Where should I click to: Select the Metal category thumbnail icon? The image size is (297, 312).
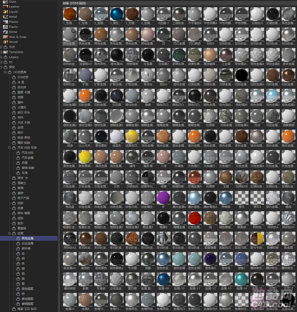tap(5, 17)
